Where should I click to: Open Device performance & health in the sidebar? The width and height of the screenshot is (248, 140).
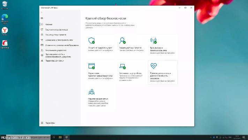(60, 55)
